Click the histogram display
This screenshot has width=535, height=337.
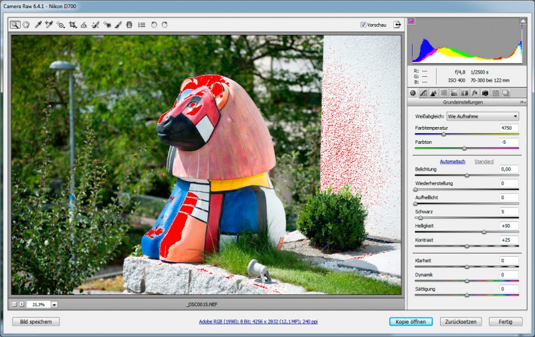point(467,41)
